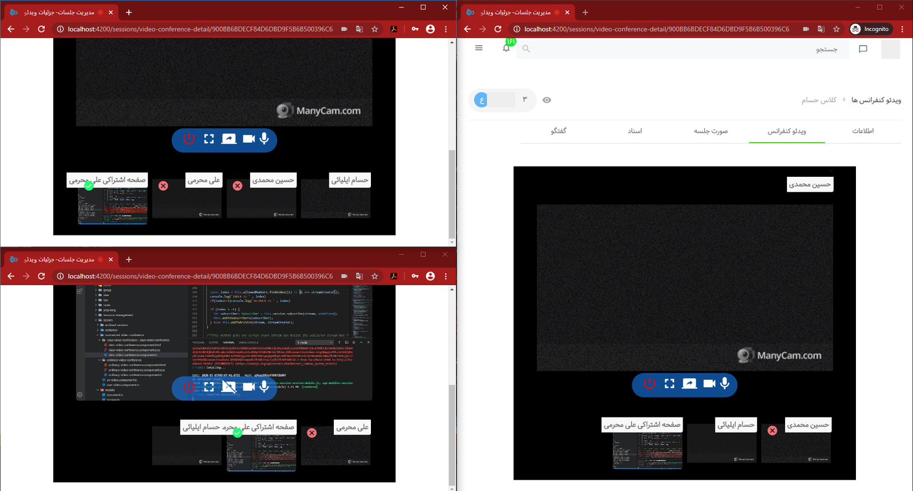Click the eye viewers icon

(x=547, y=100)
